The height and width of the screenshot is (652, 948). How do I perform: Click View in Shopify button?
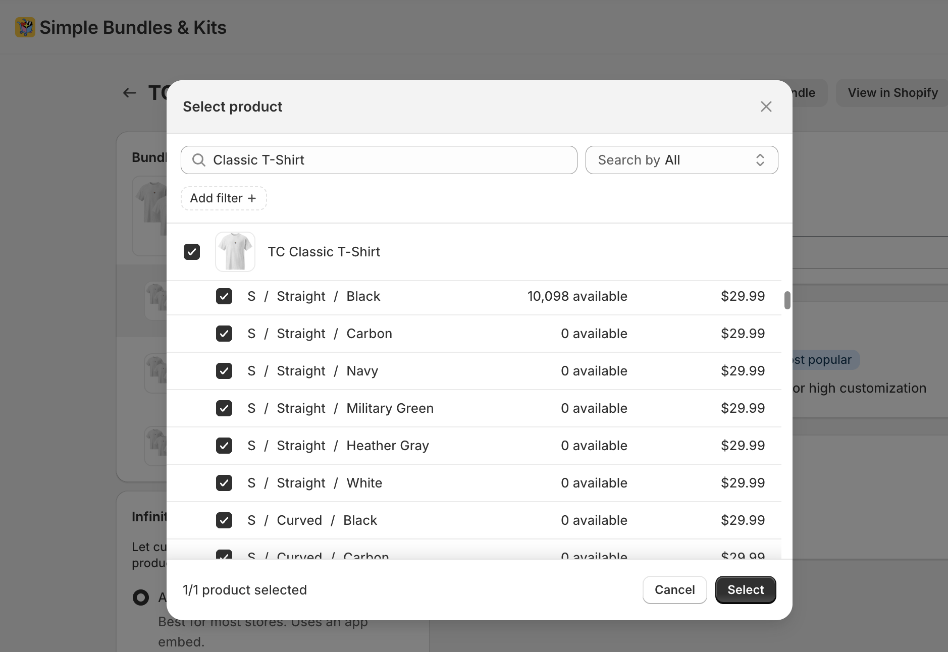pyautogui.click(x=892, y=93)
